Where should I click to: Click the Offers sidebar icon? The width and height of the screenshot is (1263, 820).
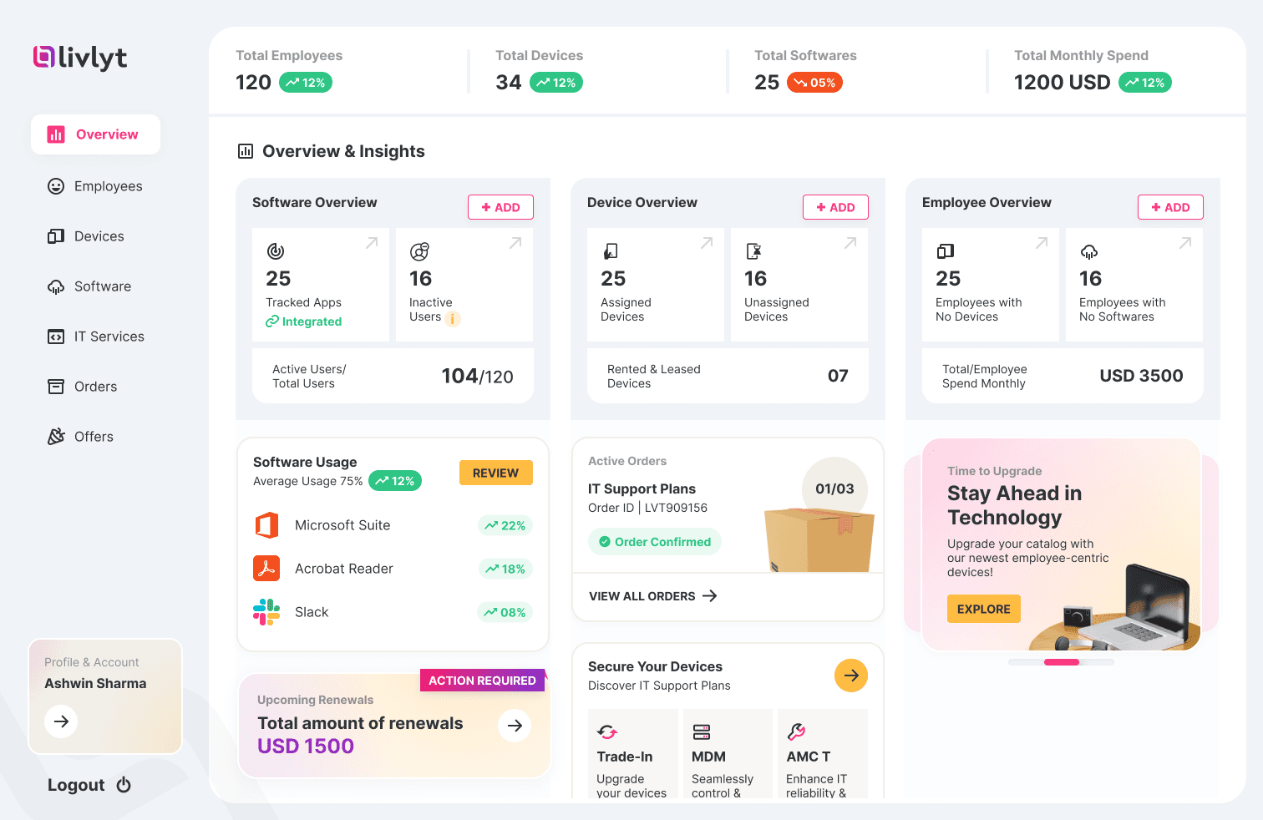tap(56, 437)
